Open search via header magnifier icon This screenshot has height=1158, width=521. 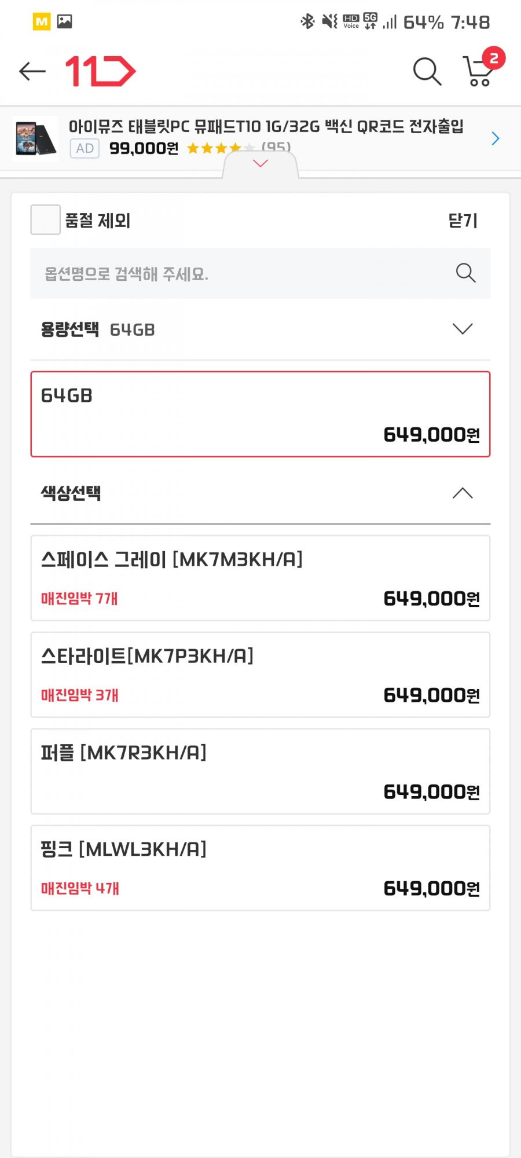tap(427, 71)
